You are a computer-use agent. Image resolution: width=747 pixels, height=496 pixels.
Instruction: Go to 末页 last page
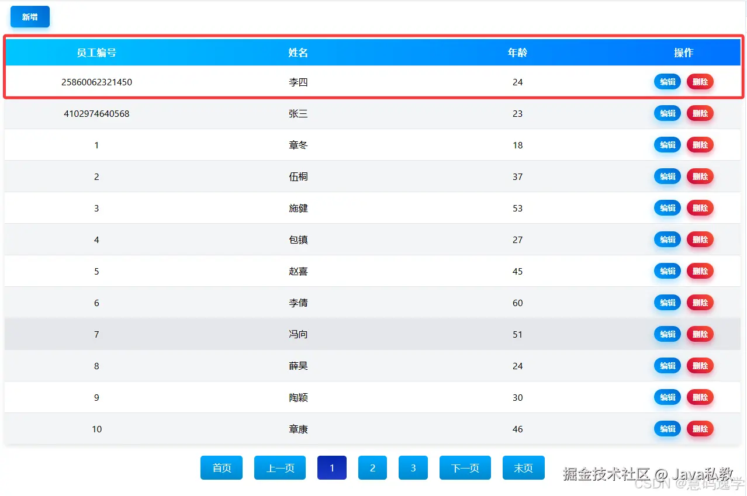(524, 468)
